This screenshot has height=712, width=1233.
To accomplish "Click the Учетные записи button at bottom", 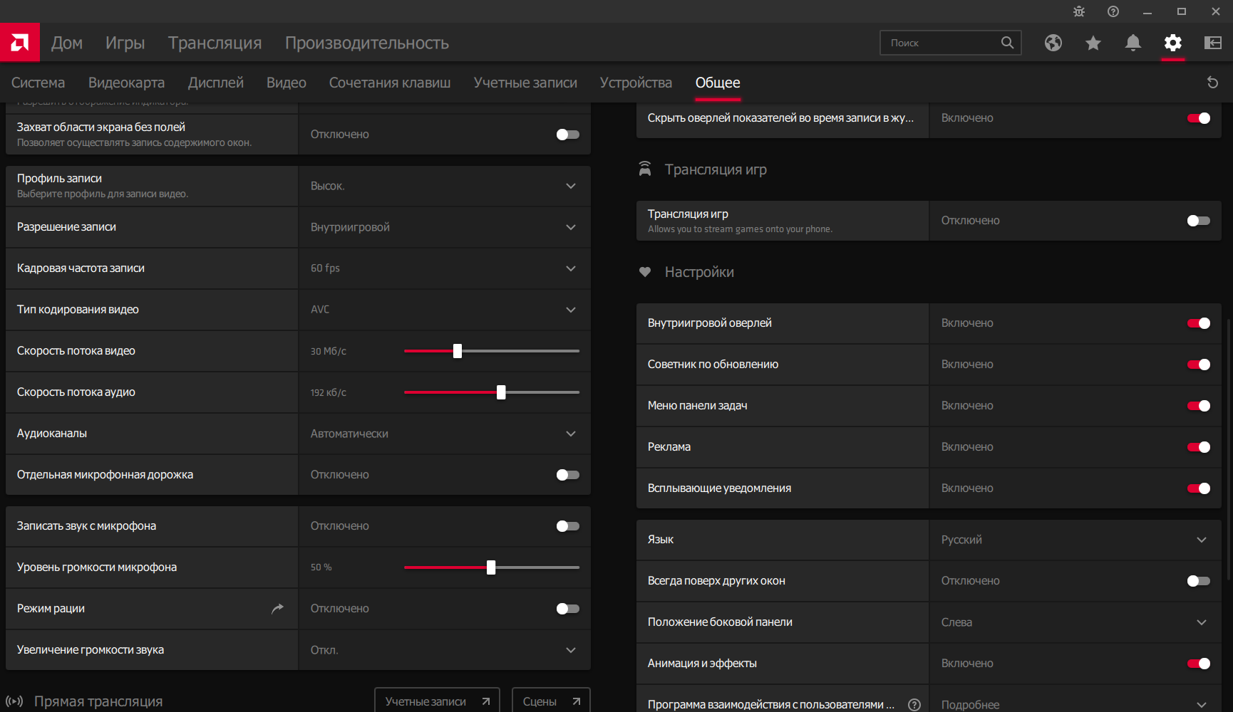I will pos(437,701).
